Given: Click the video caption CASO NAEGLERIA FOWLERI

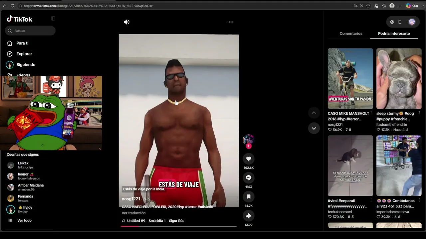Looking at the screenshot, I should tap(167, 207).
